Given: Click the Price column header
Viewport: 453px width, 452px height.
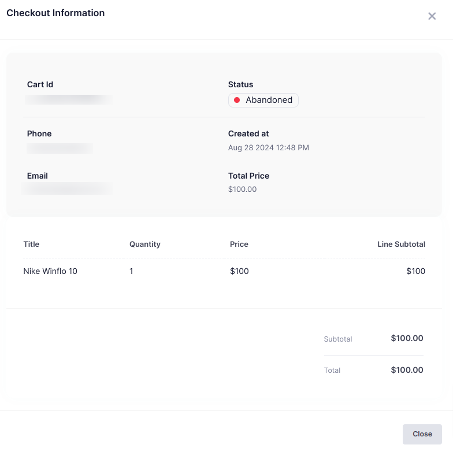Looking at the screenshot, I should [239, 244].
